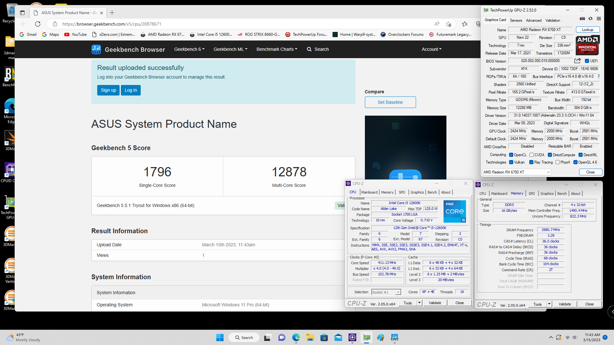Image resolution: width=614 pixels, height=345 pixels.
Task: Open Microsoft Store from the taskbar
Action: point(324,338)
